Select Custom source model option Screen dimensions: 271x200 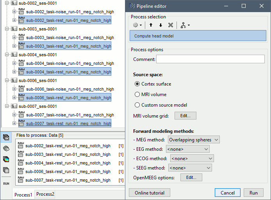[x=137, y=105]
